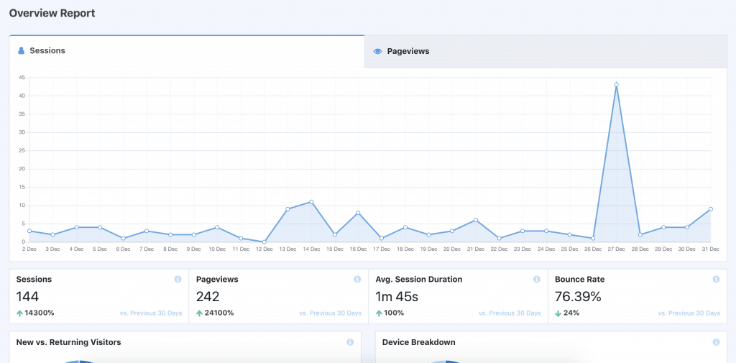Select the 12 Dec zero data point
This screenshot has width=736, height=363.
tap(264, 242)
